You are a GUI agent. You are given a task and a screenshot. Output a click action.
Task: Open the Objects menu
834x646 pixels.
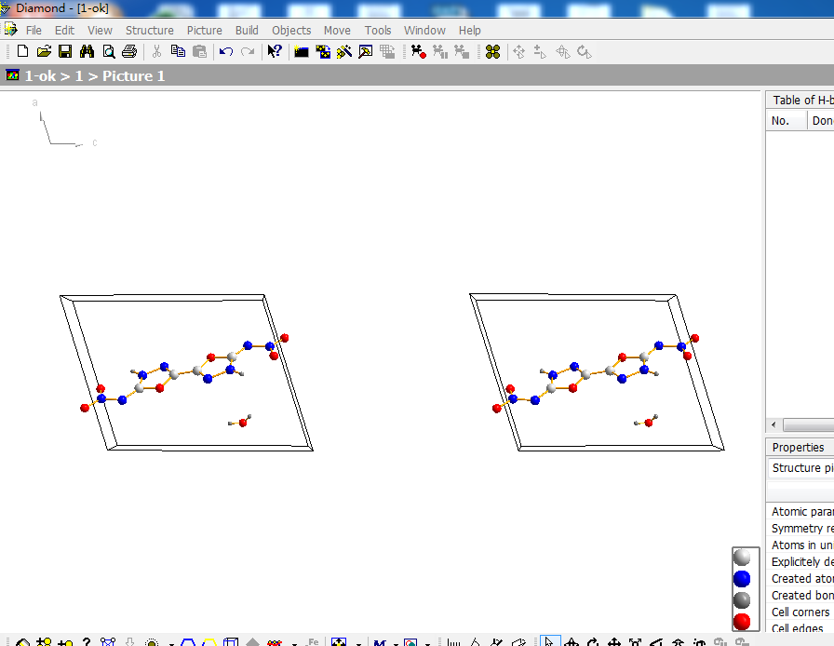[x=291, y=31]
